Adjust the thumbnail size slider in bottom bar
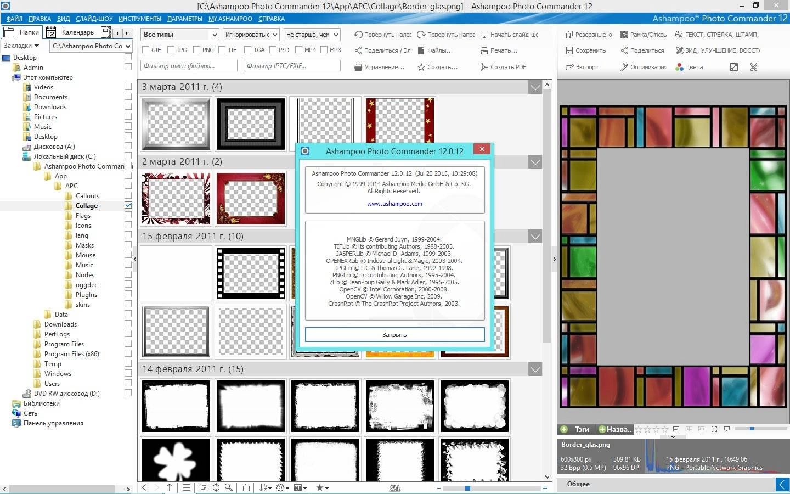This screenshot has width=790, height=494. tap(467, 487)
